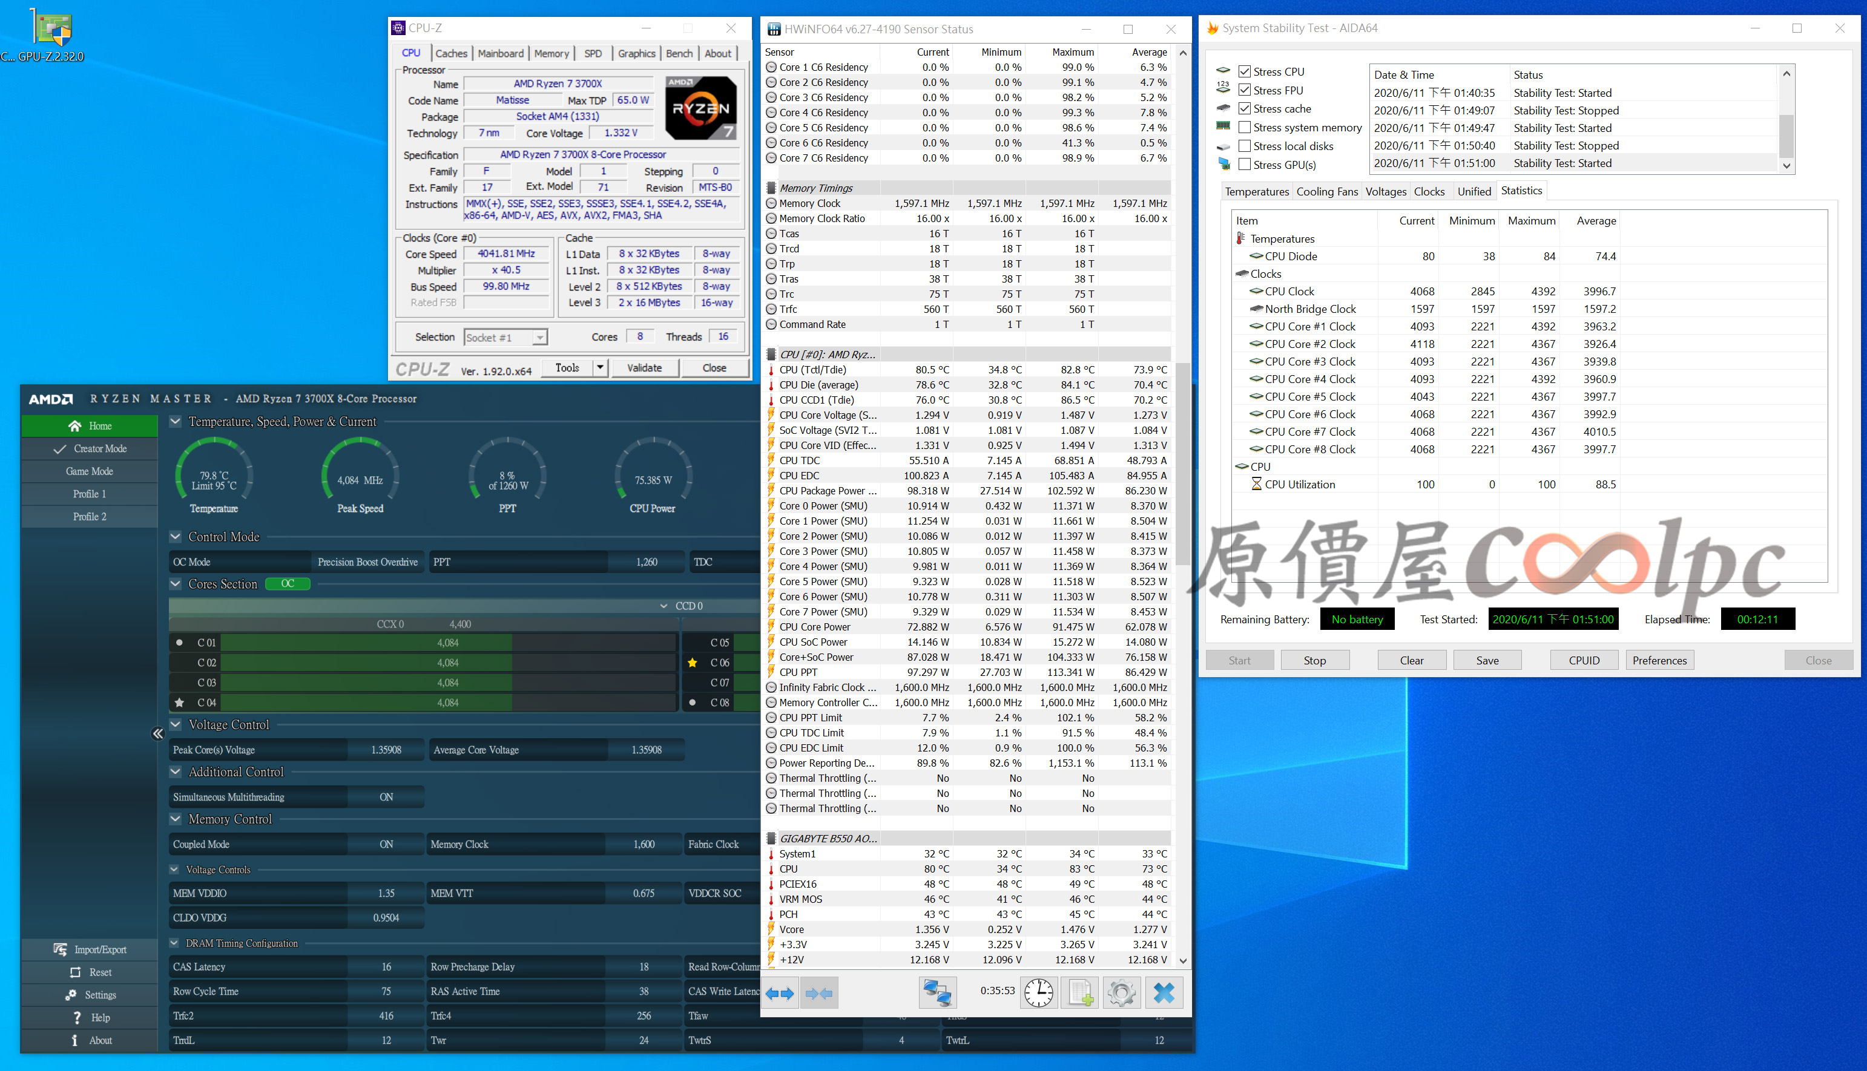Open HWiNFO sensor settings gear icon
Screen dimensions: 1867x1071
coord(1122,993)
